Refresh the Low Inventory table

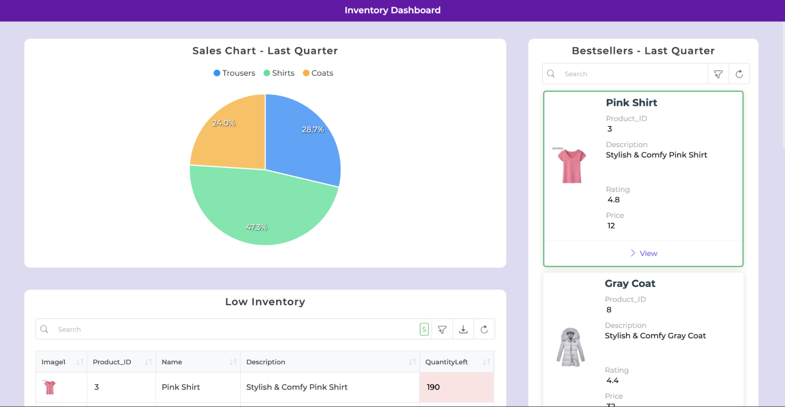484,329
